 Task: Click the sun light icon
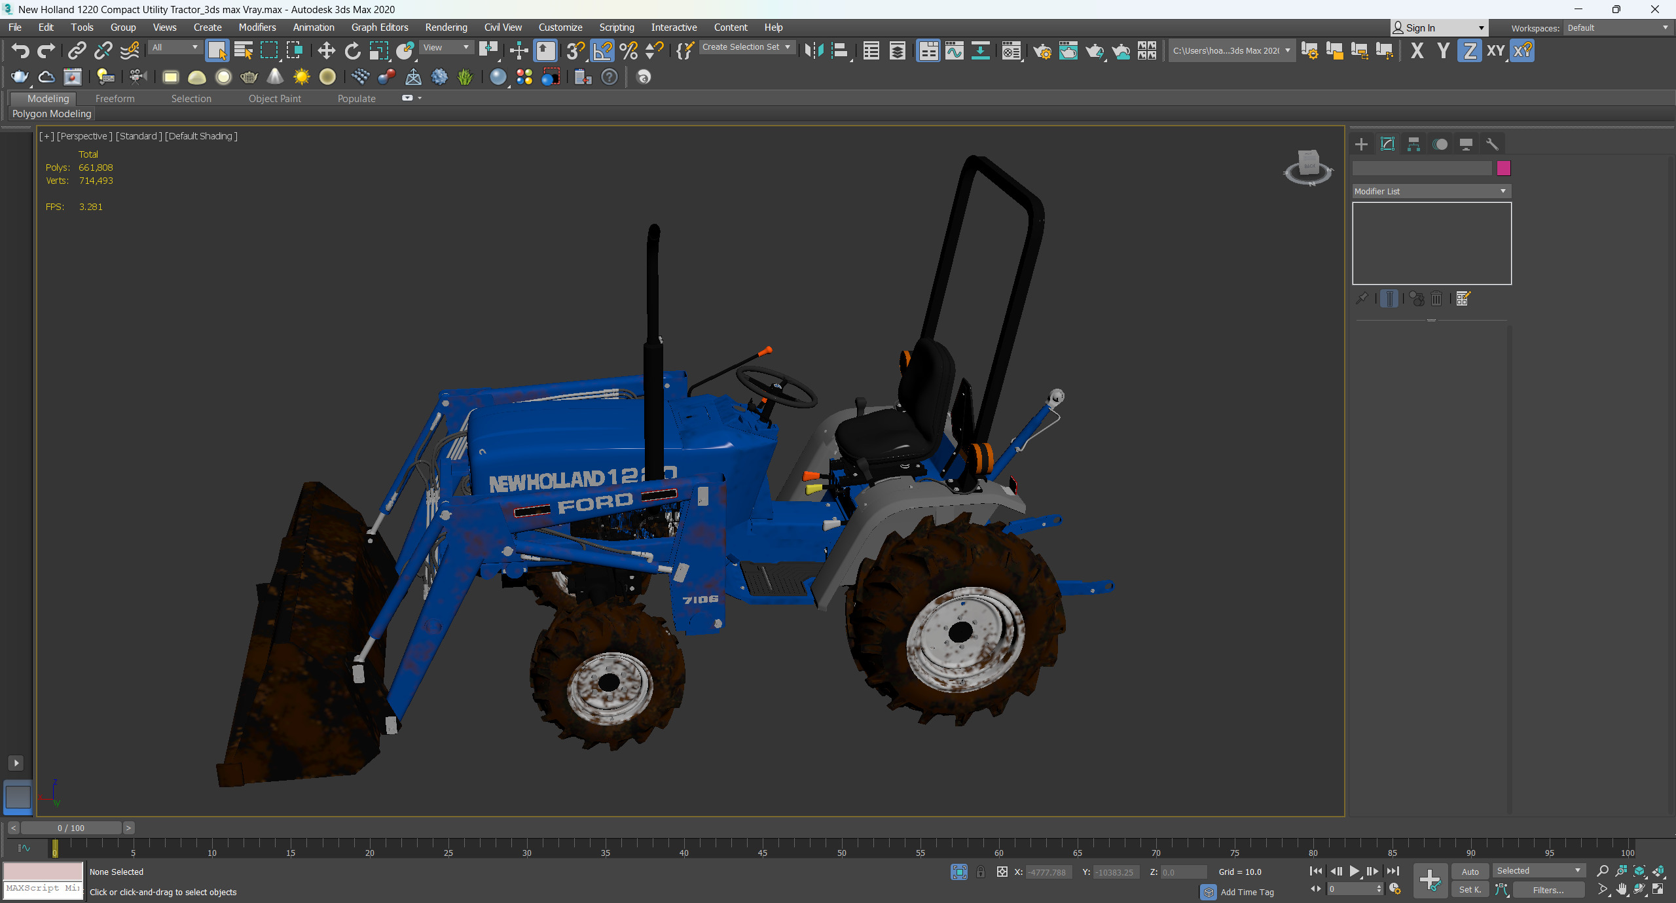click(301, 77)
